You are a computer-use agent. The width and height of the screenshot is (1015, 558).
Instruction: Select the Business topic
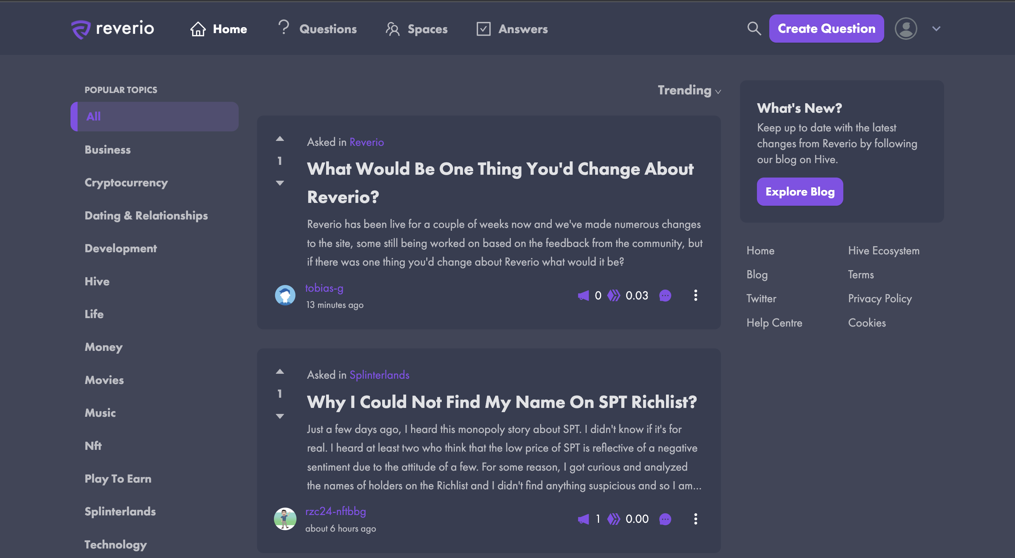108,150
